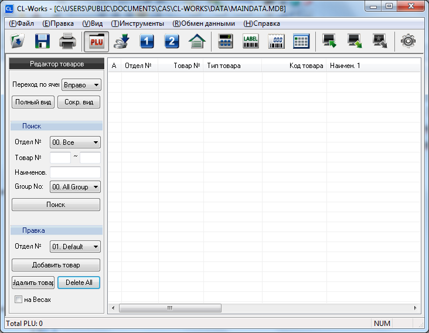Click the save floppy disk icon
429x333 pixels.
(42, 42)
